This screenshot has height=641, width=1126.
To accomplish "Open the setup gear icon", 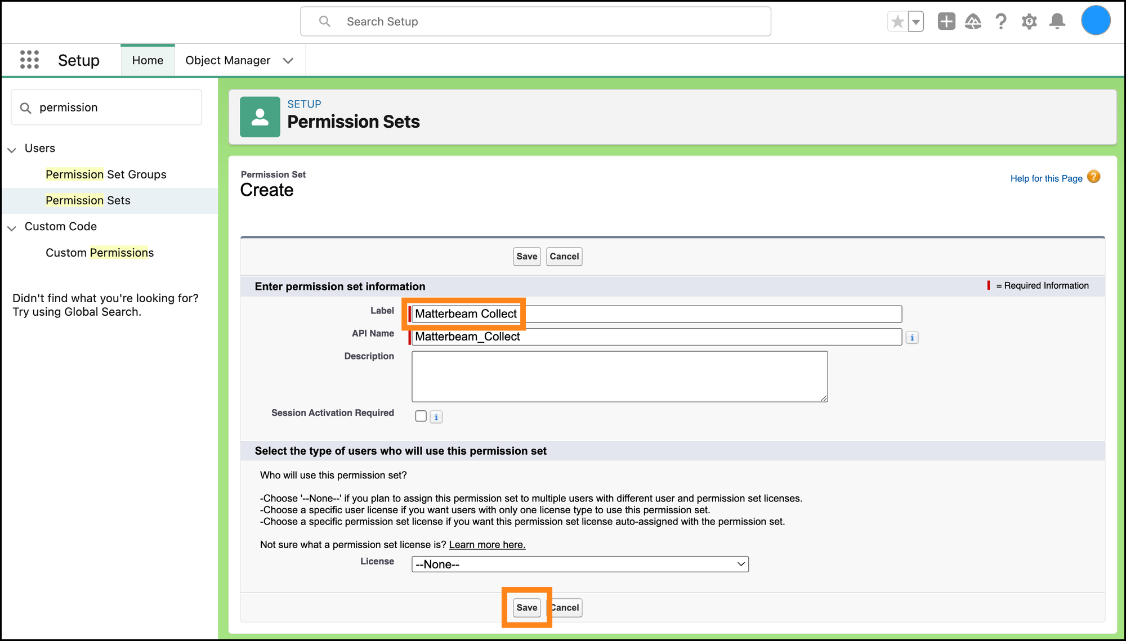I will 1029,22.
